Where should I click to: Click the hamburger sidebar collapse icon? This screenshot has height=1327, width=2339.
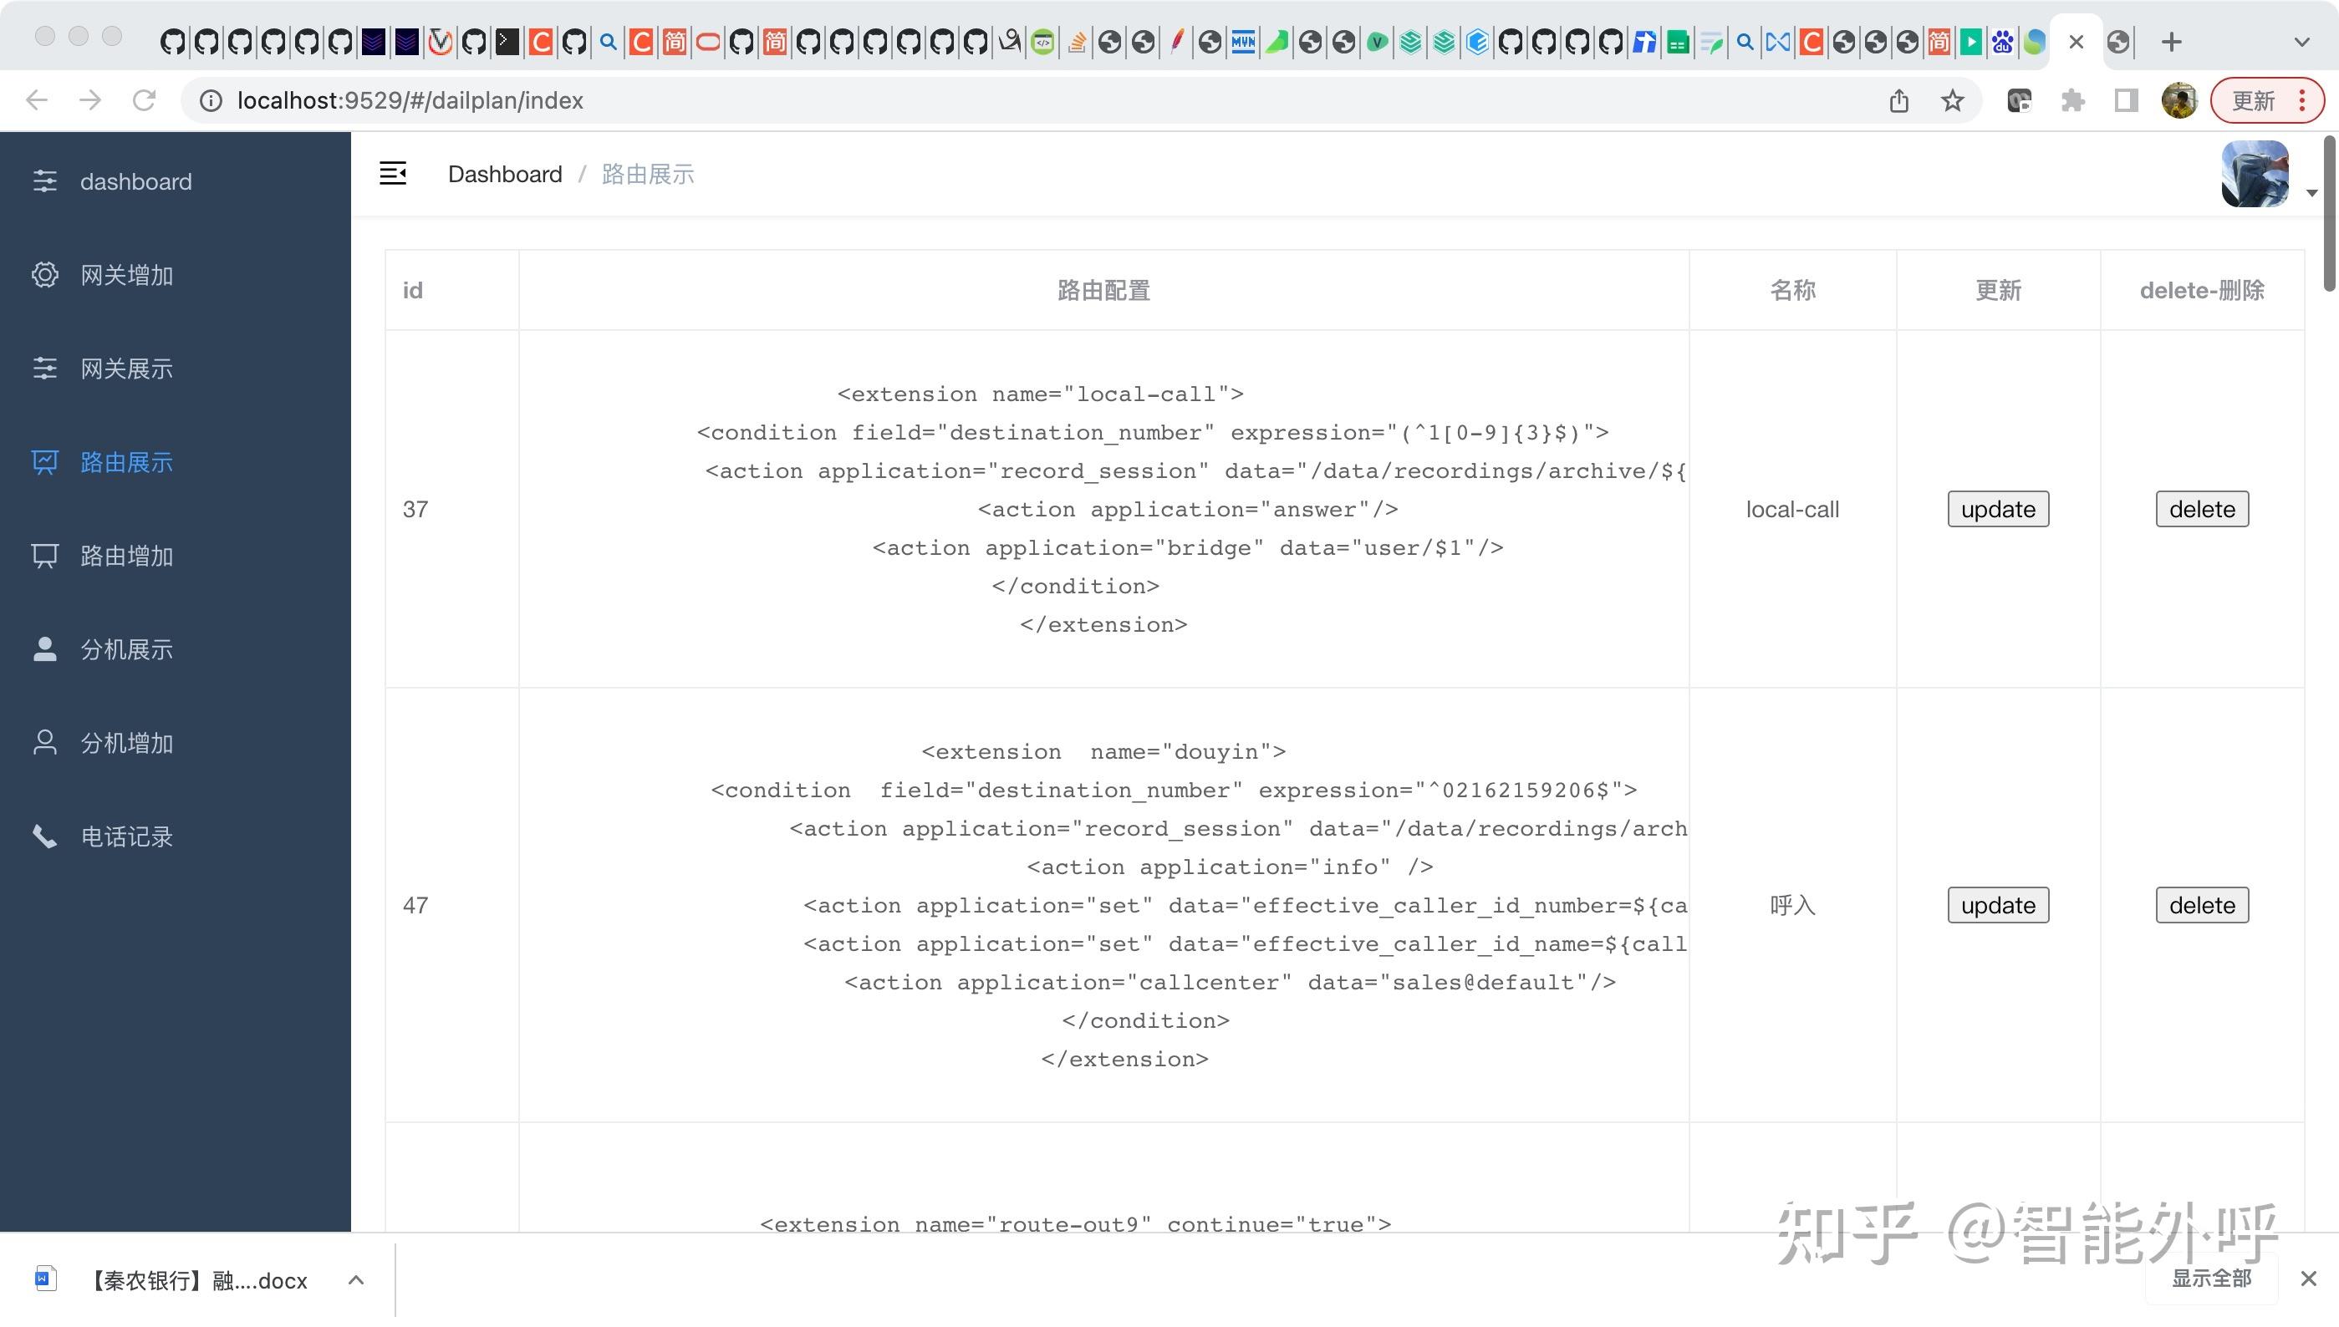(393, 173)
